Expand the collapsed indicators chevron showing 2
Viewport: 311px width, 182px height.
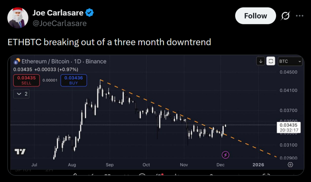22,94
